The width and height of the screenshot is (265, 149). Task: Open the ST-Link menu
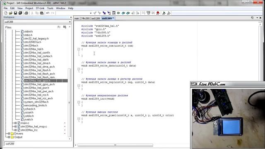40,8
